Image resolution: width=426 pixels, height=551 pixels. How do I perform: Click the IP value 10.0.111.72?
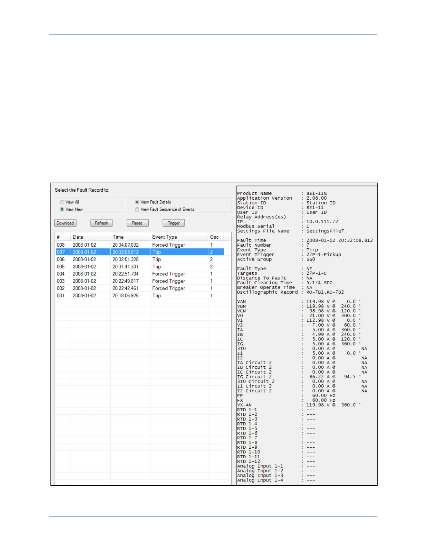point(322,222)
